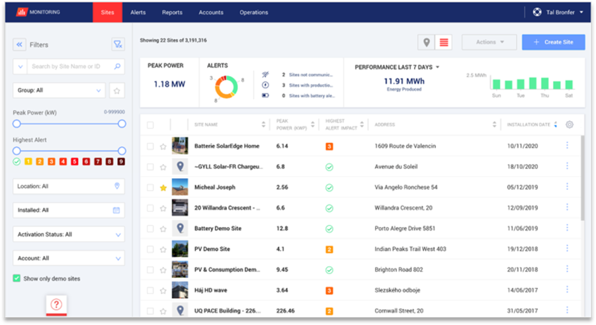The height and width of the screenshot is (325, 596).
Task: Uncheck Show only demo sites
Action: point(17,278)
